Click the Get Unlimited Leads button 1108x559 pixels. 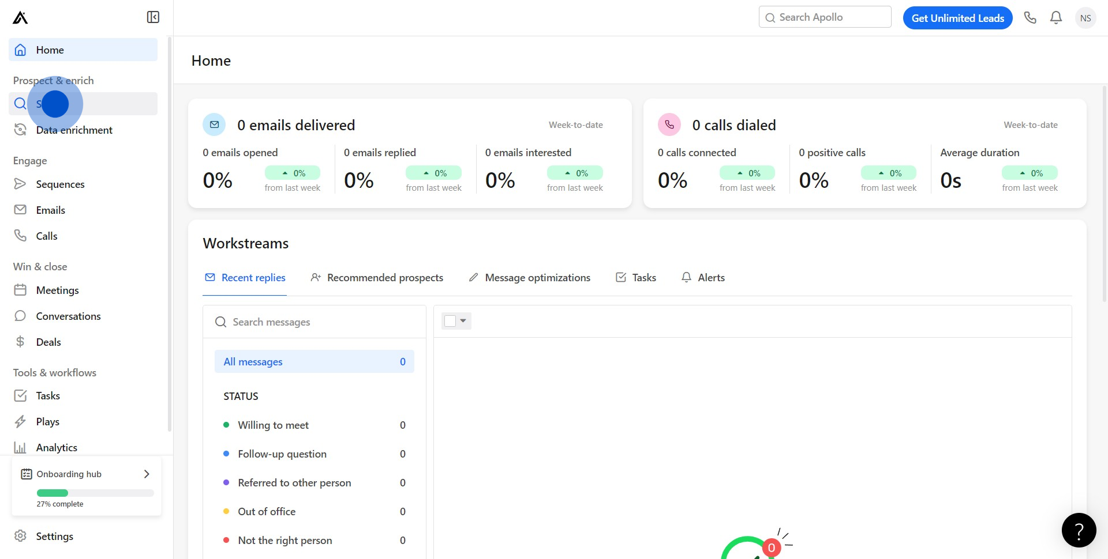[x=957, y=18]
